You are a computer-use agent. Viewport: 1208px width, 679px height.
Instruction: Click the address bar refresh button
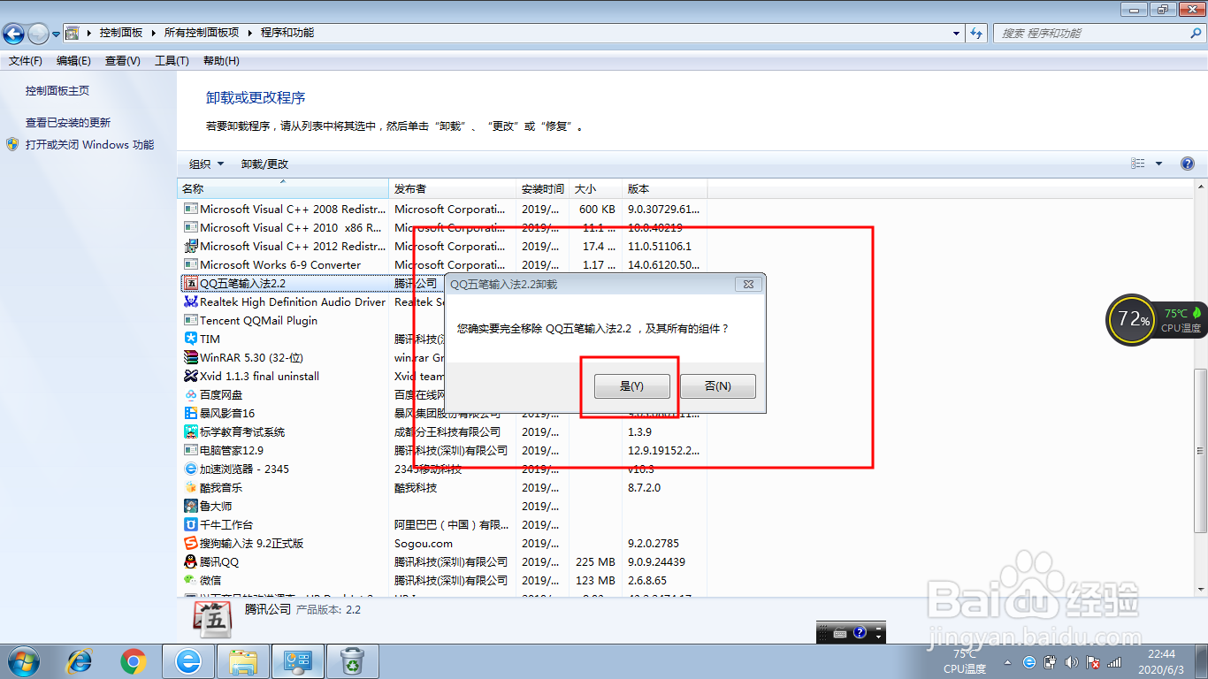(977, 34)
